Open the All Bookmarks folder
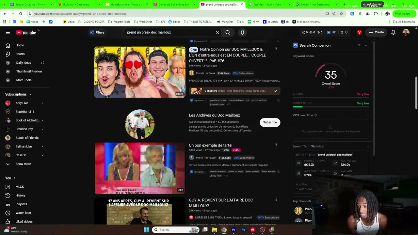 (x=404, y=22)
